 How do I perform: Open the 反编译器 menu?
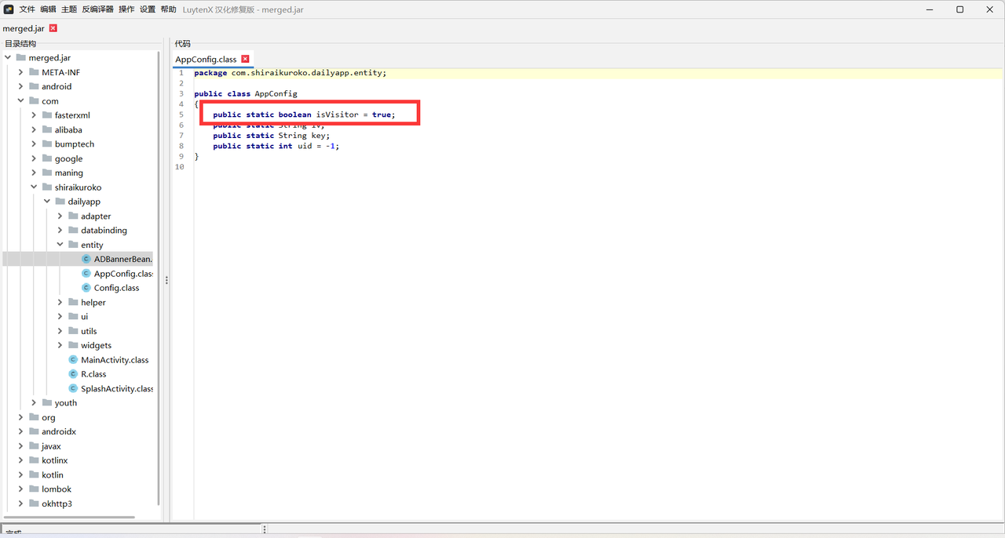(x=97, y=9)
